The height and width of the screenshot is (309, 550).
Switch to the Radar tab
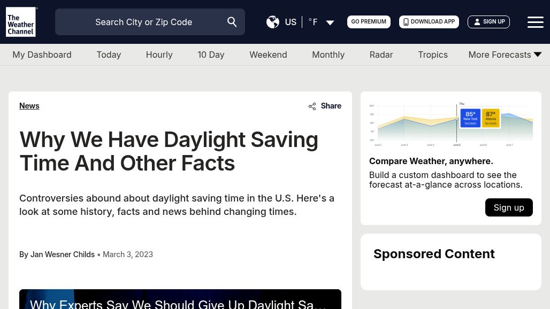pos(381,55)
